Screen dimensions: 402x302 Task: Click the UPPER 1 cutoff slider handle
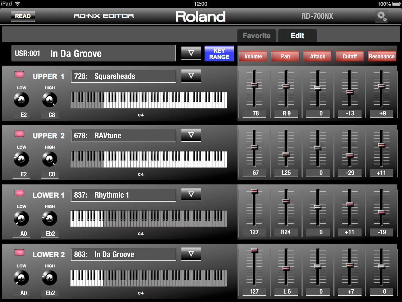[350, 92]
